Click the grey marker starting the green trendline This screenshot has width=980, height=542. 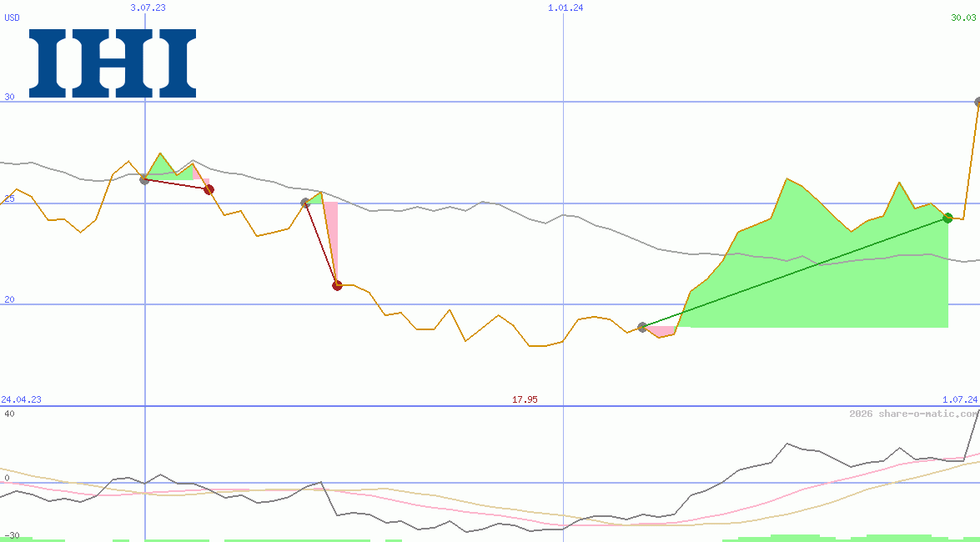click(x=641, y=327)
